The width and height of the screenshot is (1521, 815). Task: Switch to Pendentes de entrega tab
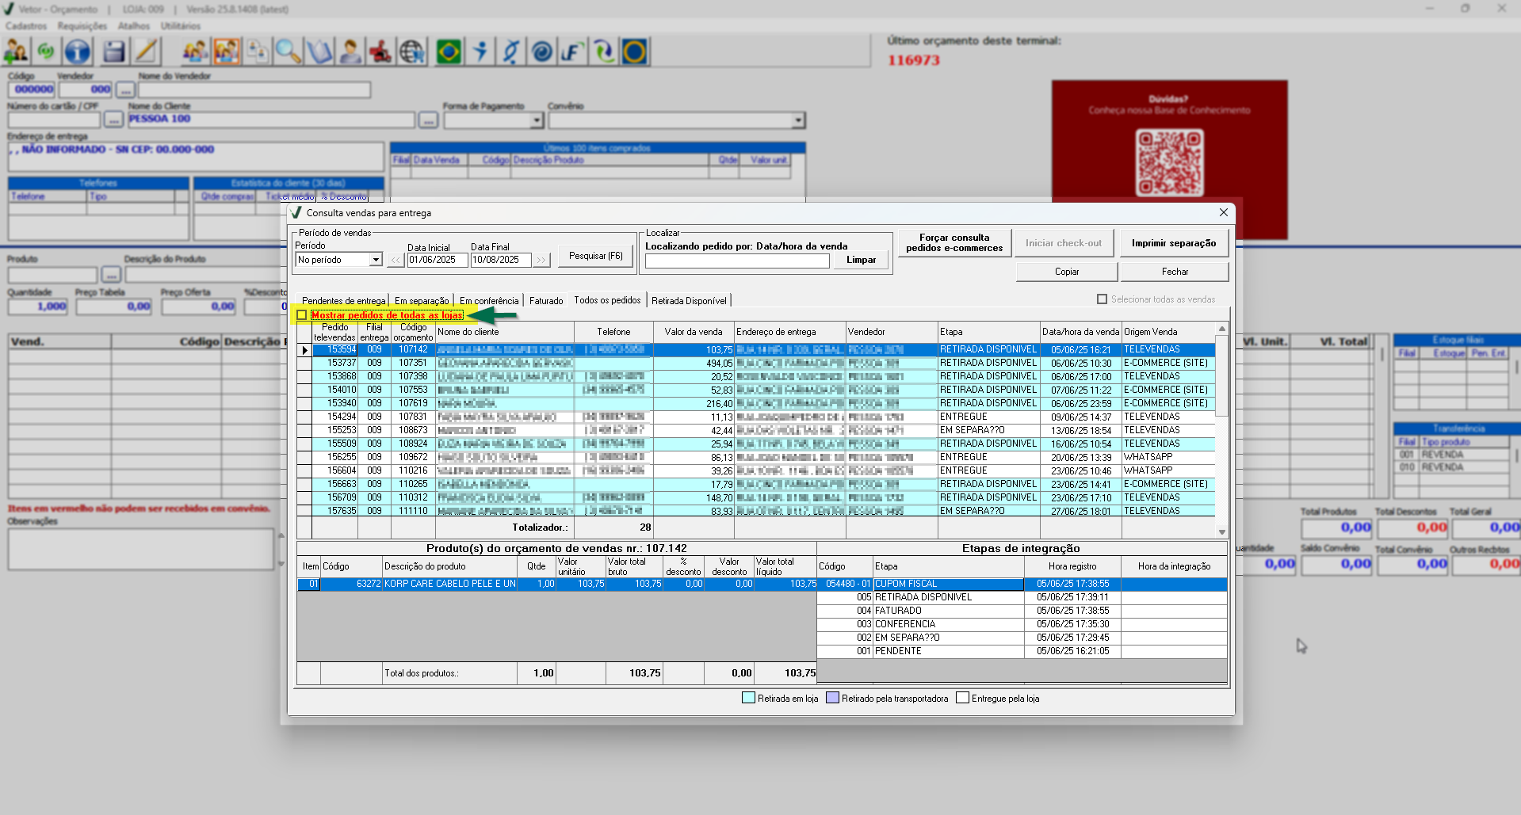[343, 301]
